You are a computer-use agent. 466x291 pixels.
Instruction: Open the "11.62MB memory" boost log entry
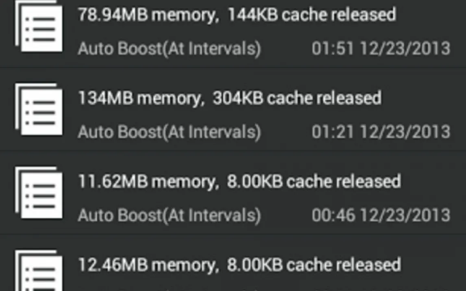point(146,182)
